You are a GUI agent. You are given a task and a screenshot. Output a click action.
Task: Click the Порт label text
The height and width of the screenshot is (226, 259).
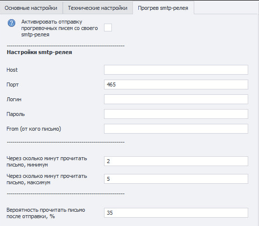[x=13, y=85]
